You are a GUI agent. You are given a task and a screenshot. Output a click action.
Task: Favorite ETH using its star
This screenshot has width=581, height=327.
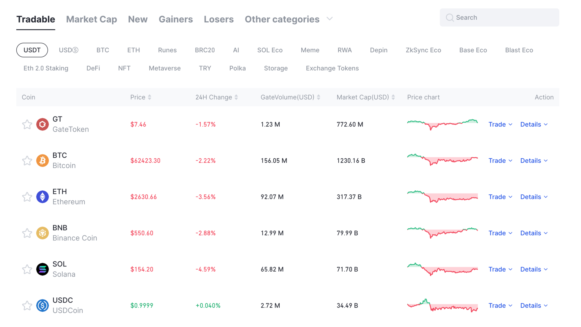(27, 197)
